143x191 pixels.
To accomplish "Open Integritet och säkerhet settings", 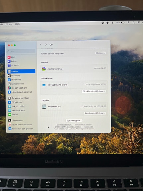I will (20, 92).
